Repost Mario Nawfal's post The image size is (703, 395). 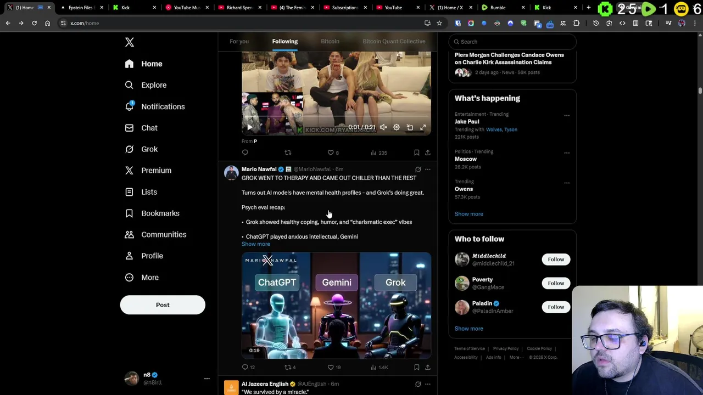click(x=290, y=367)
